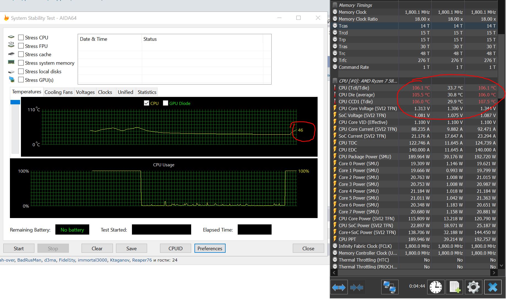
Task: Open the Preferences button
Action: (210, 248)
